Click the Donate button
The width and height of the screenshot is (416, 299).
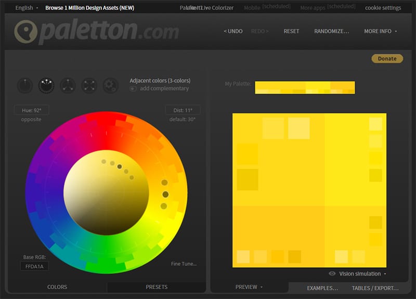[x=387, y=59]
